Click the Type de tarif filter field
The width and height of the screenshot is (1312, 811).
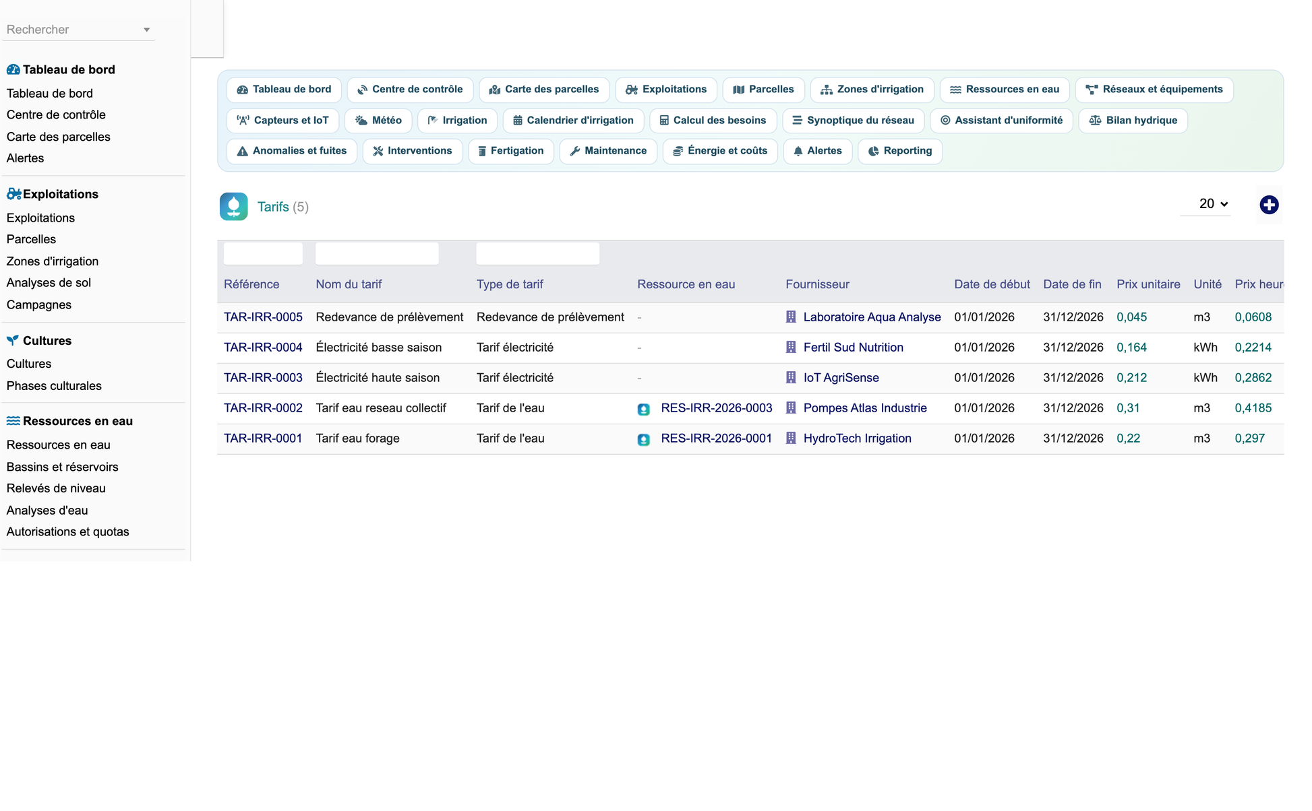pos(537,253)
